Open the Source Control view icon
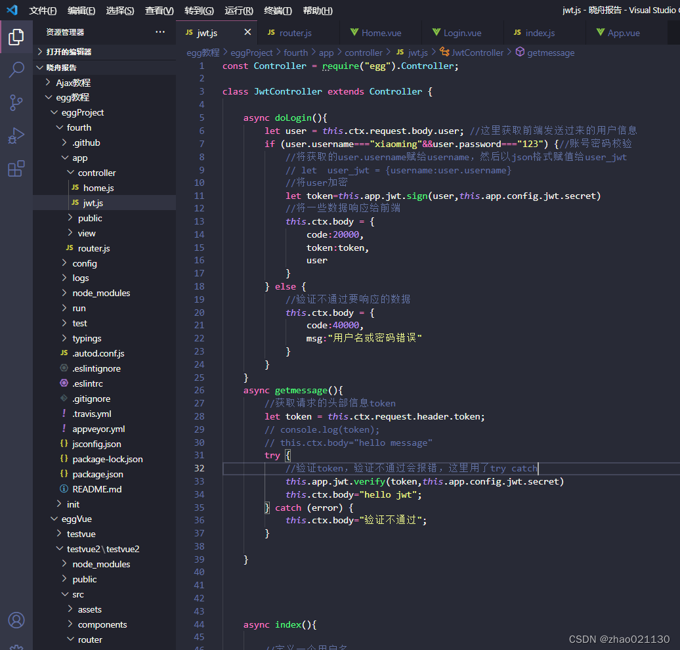The height and width of the screenshot is (650, 680). click(x=16, y=102)
